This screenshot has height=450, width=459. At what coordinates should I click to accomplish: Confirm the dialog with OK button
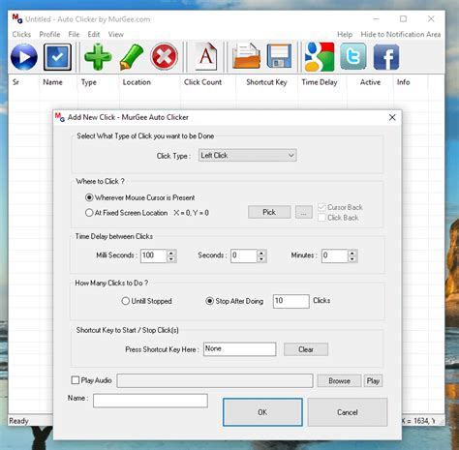pyautogui.click(x=262, y=412)
